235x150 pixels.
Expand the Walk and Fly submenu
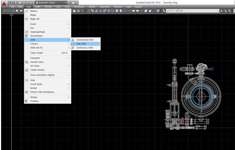click(x=48, y=48)
